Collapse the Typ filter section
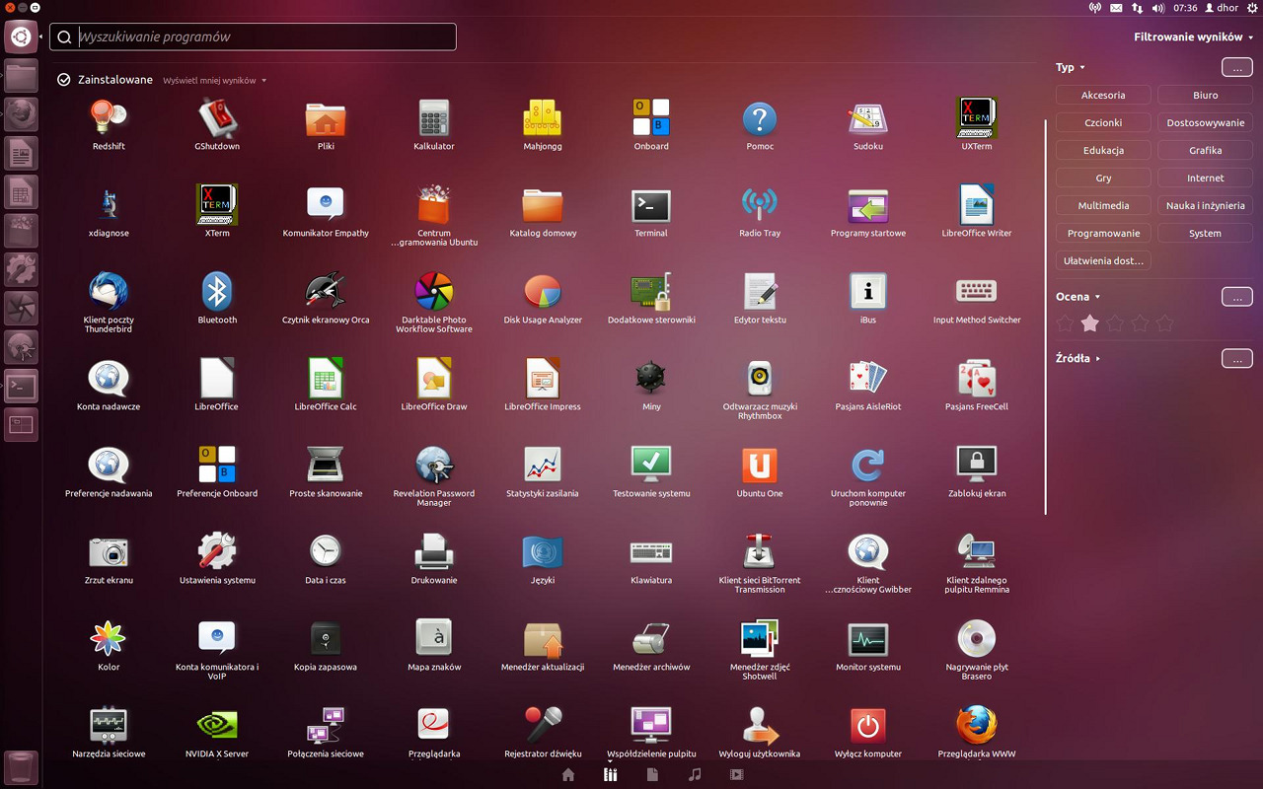 (1070, 67)
